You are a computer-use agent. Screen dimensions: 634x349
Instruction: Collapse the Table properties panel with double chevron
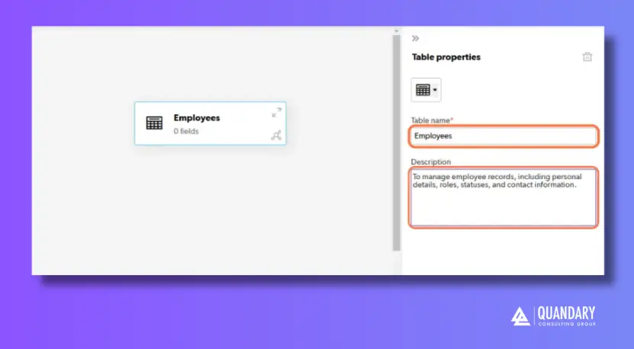click(415, 38)
